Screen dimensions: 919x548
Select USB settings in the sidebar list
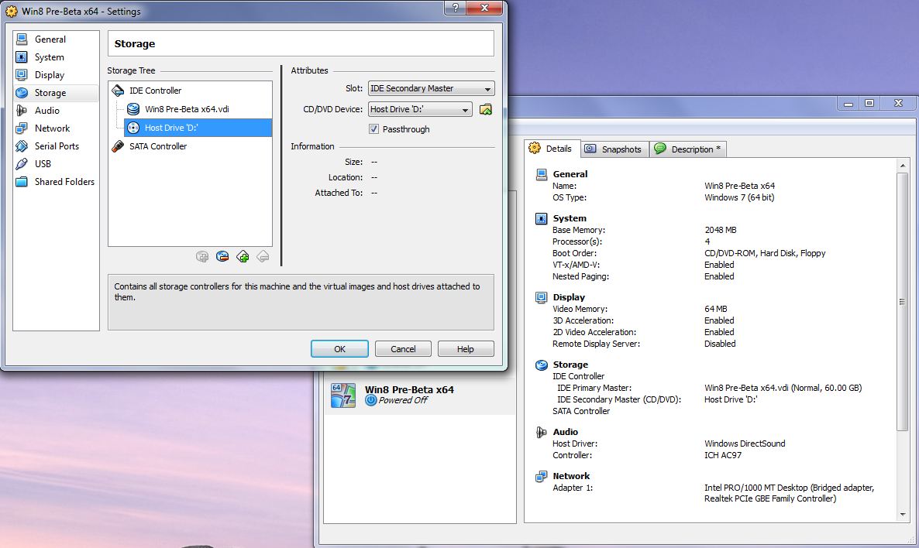pyautogui.click(x=43, y=164)
